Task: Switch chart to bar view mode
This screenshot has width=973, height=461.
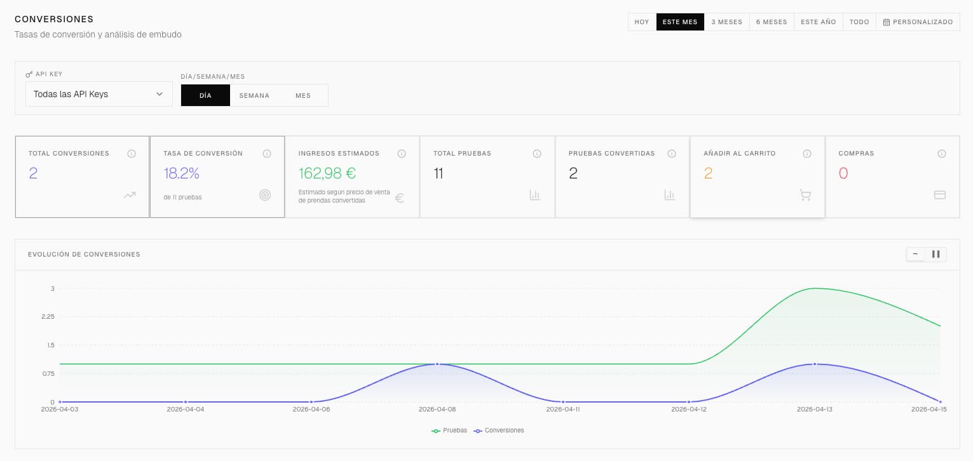Action: 936,254
